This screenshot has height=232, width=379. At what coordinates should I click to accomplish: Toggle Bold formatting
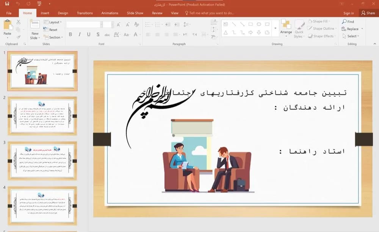[70, 34]
